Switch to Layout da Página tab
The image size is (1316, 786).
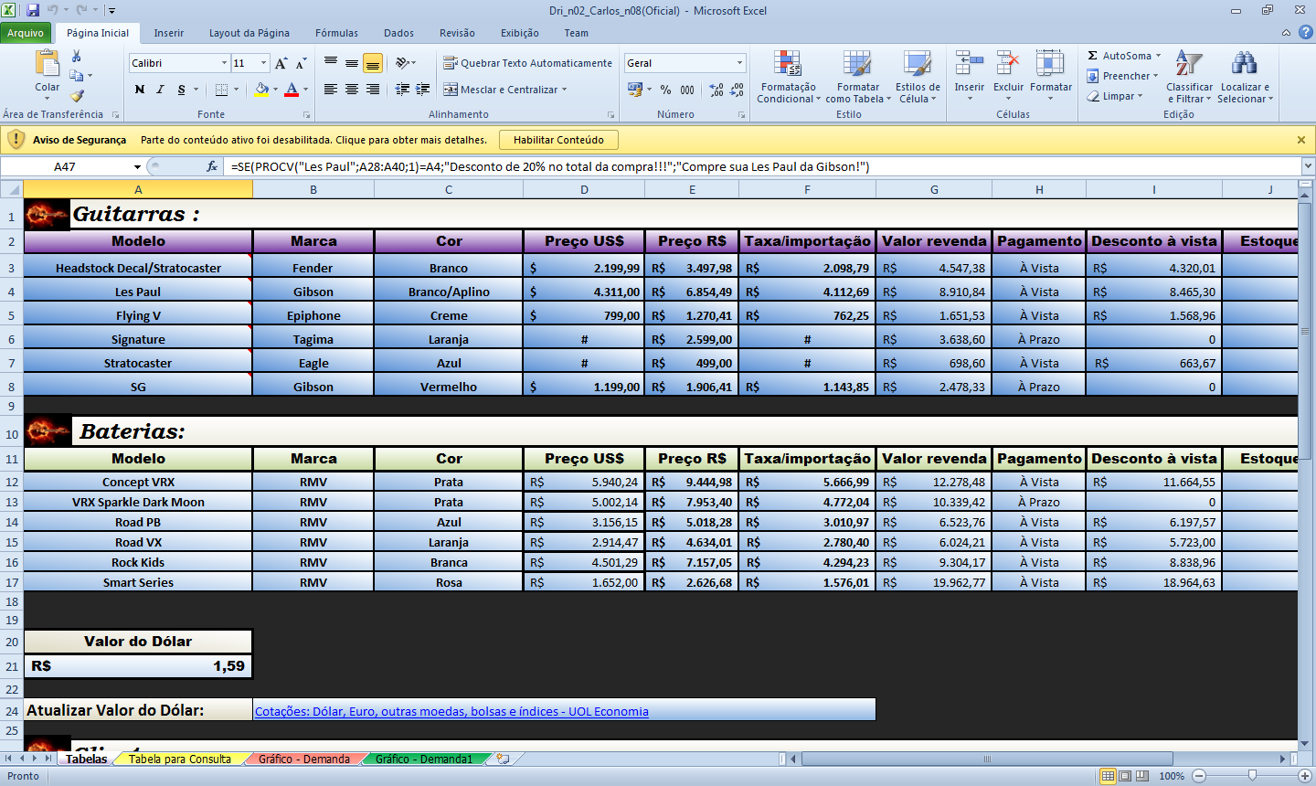[x=249, y=33]
